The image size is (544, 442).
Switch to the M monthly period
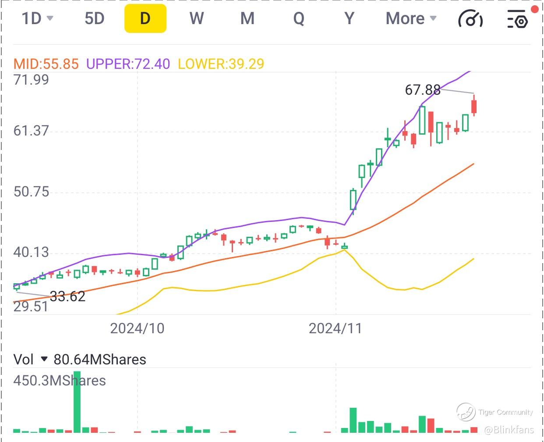[x=247, y=18]
